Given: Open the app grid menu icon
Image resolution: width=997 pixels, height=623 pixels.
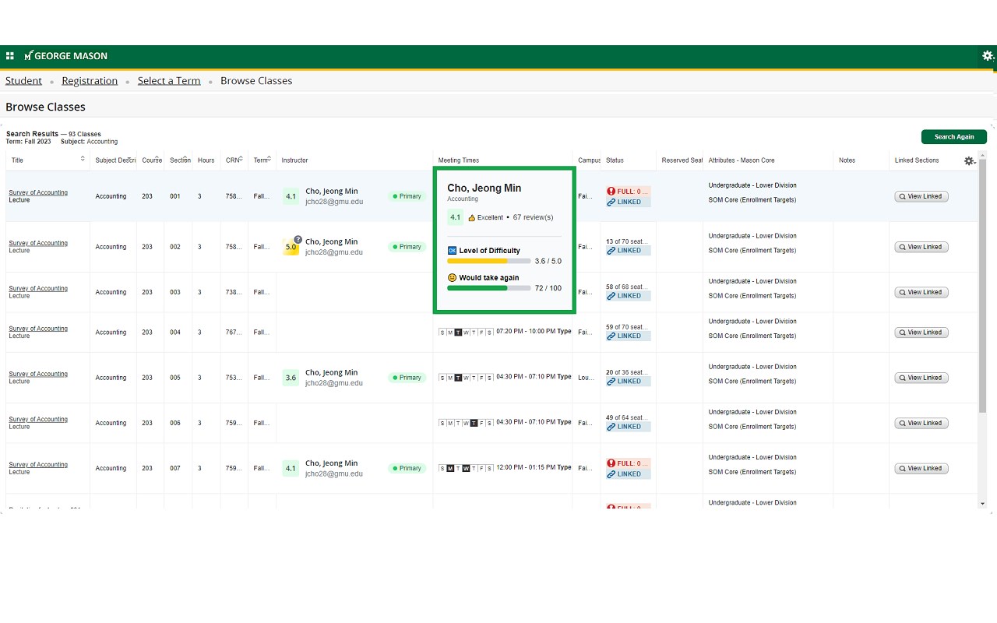Looking at the screenshot, I should (10, 56).
